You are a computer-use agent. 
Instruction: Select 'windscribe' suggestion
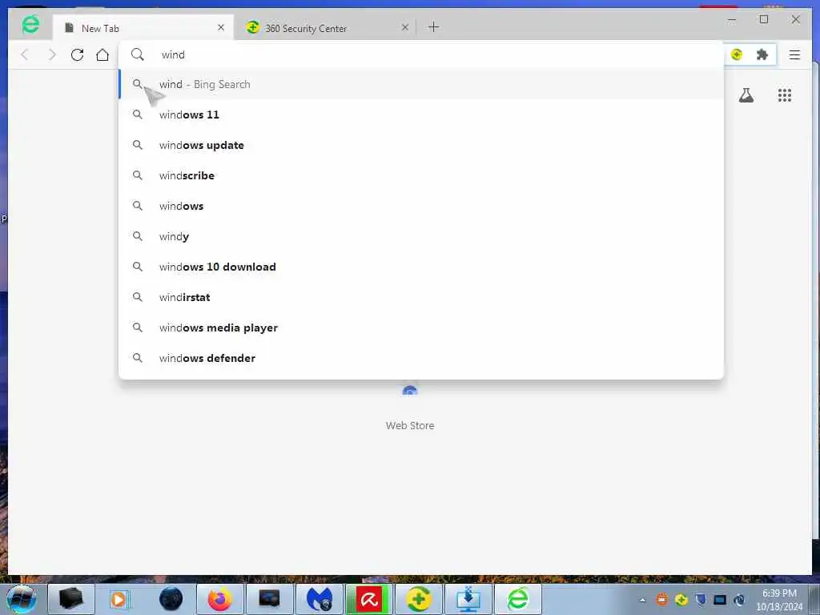(x=421, y=175)
